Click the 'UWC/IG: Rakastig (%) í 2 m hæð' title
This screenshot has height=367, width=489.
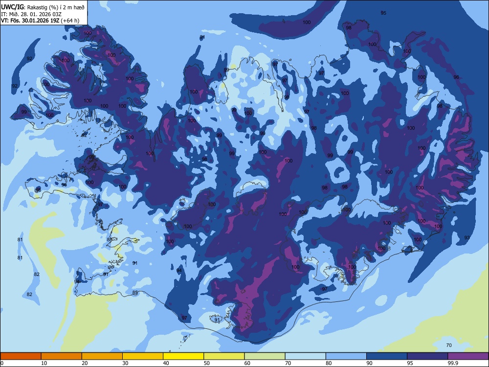pos(43,7)
